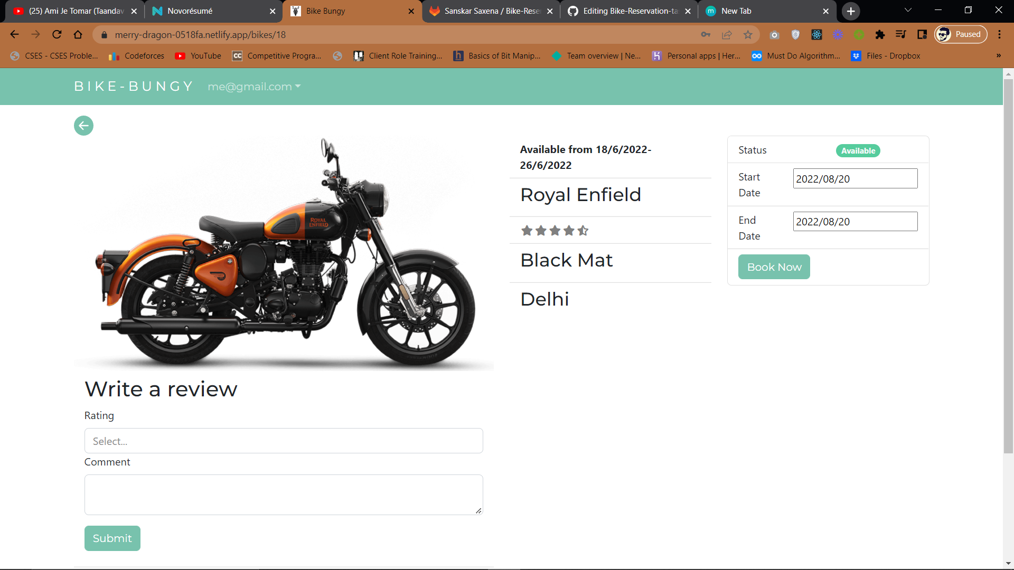This screenshot has width=1014, height=570.
Task: Bookmark this page with the star icon
Action: click(748, 34)
